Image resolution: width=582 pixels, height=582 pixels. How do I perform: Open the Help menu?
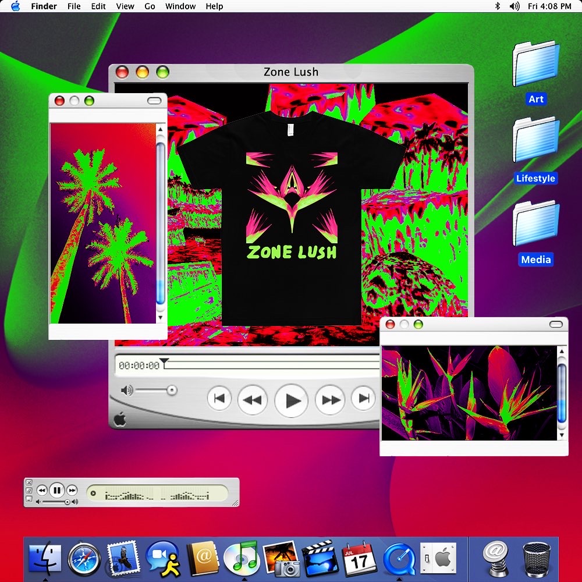pyautogui.click(x=214, y=6)
